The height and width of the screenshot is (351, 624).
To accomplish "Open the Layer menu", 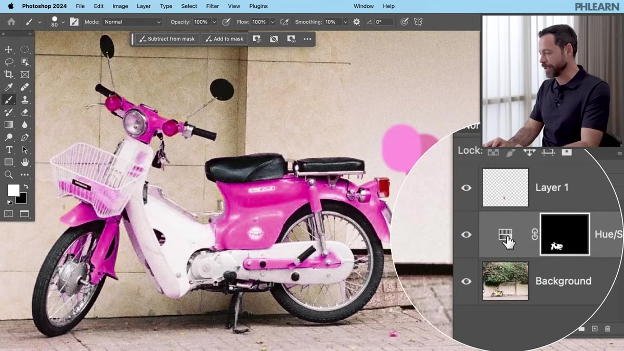I will click(144, 6).
